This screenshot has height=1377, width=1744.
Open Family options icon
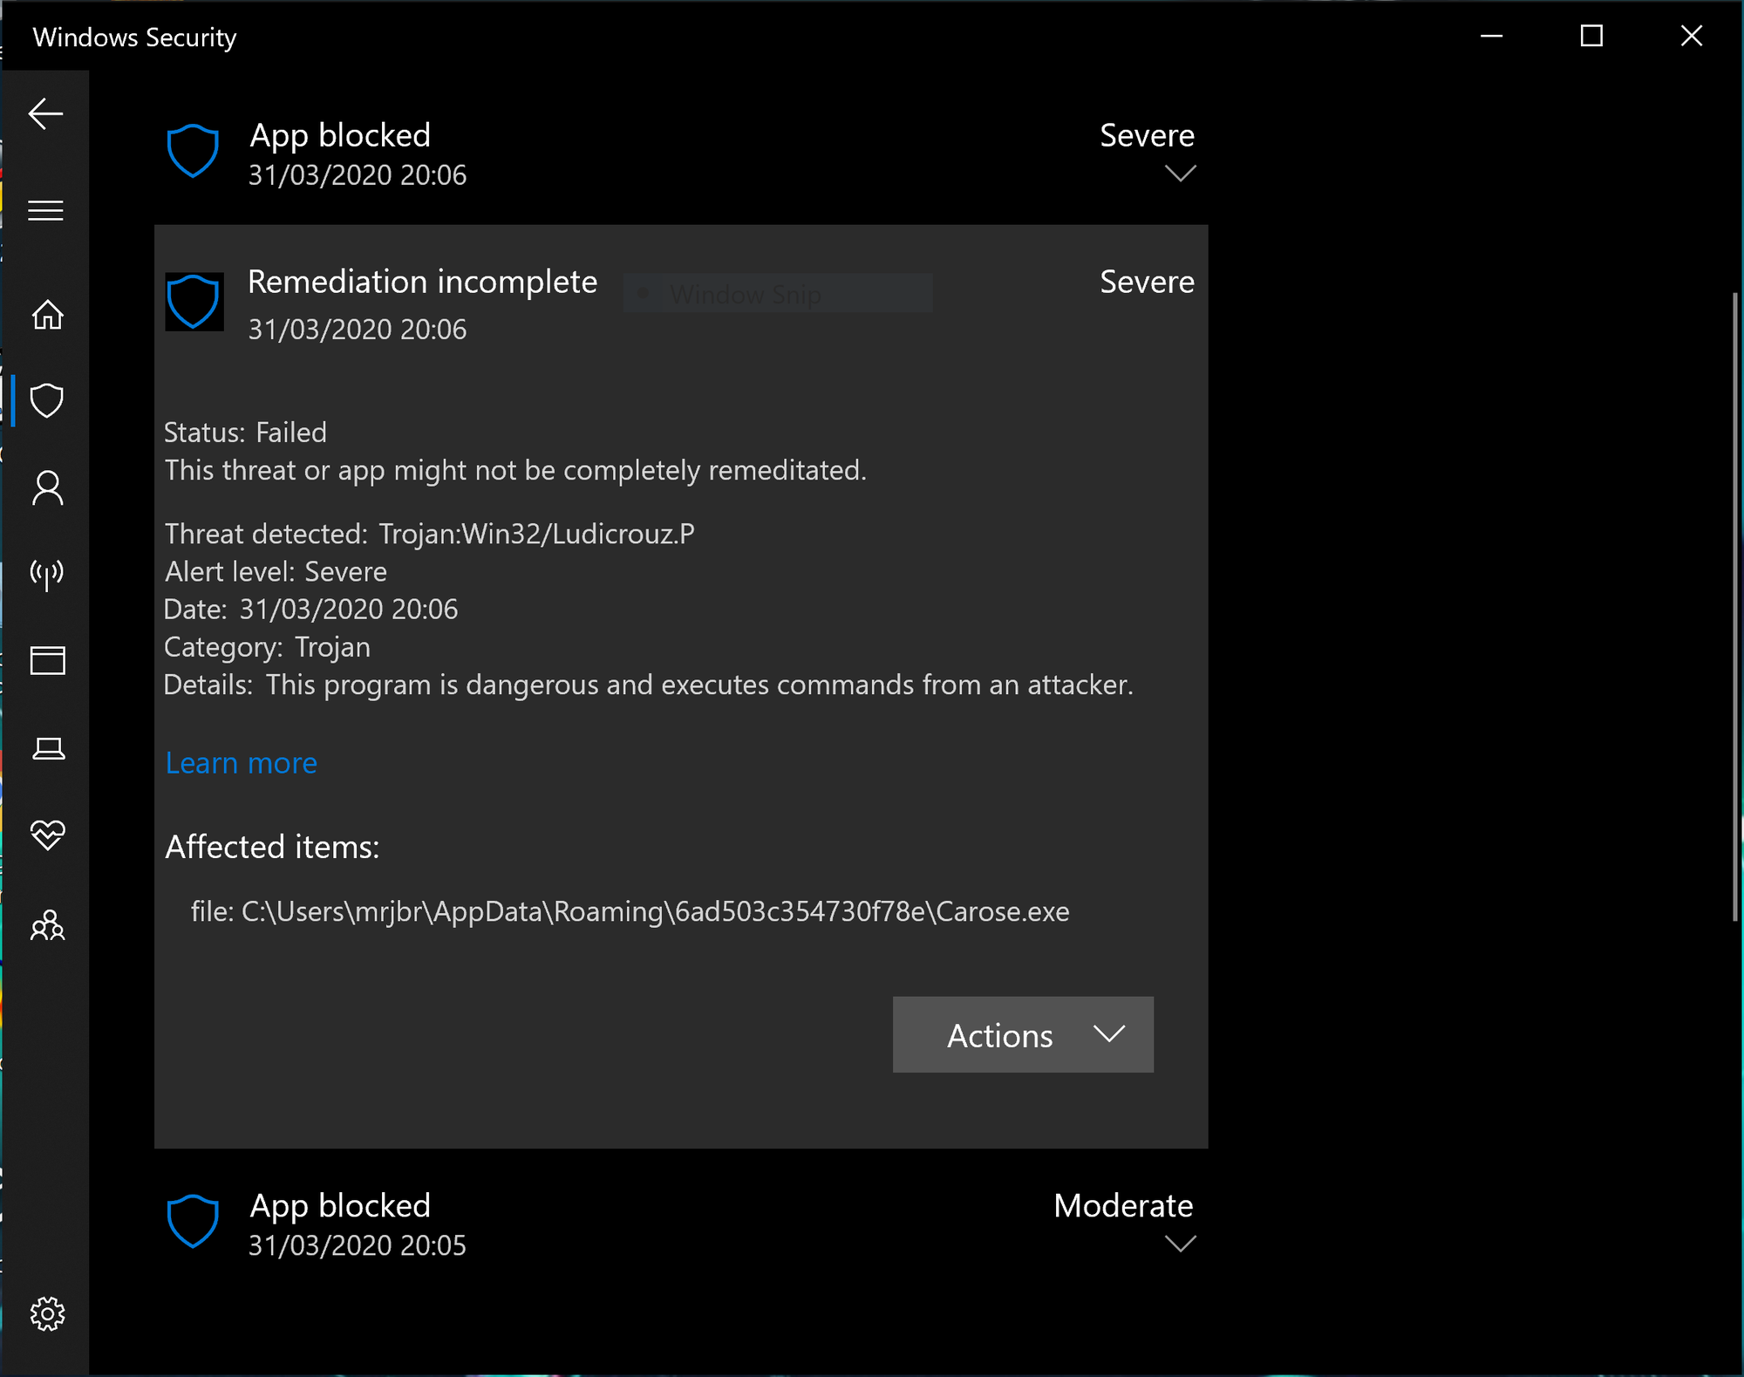pyautogui.click(x=47, y=924)
